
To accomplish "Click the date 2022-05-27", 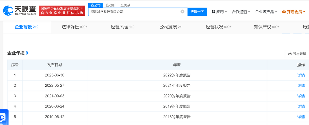I will click(55, 86).
